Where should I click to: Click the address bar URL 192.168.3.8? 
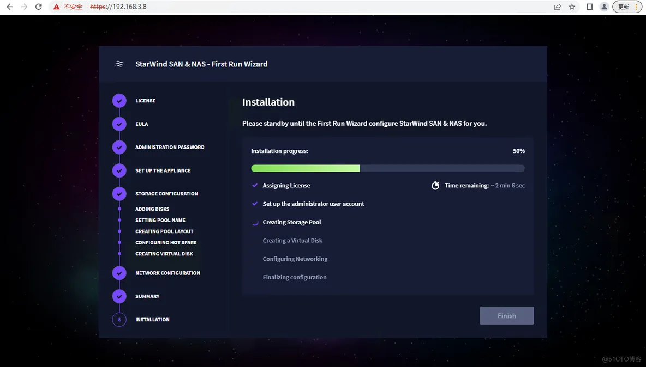coord(118,7)
